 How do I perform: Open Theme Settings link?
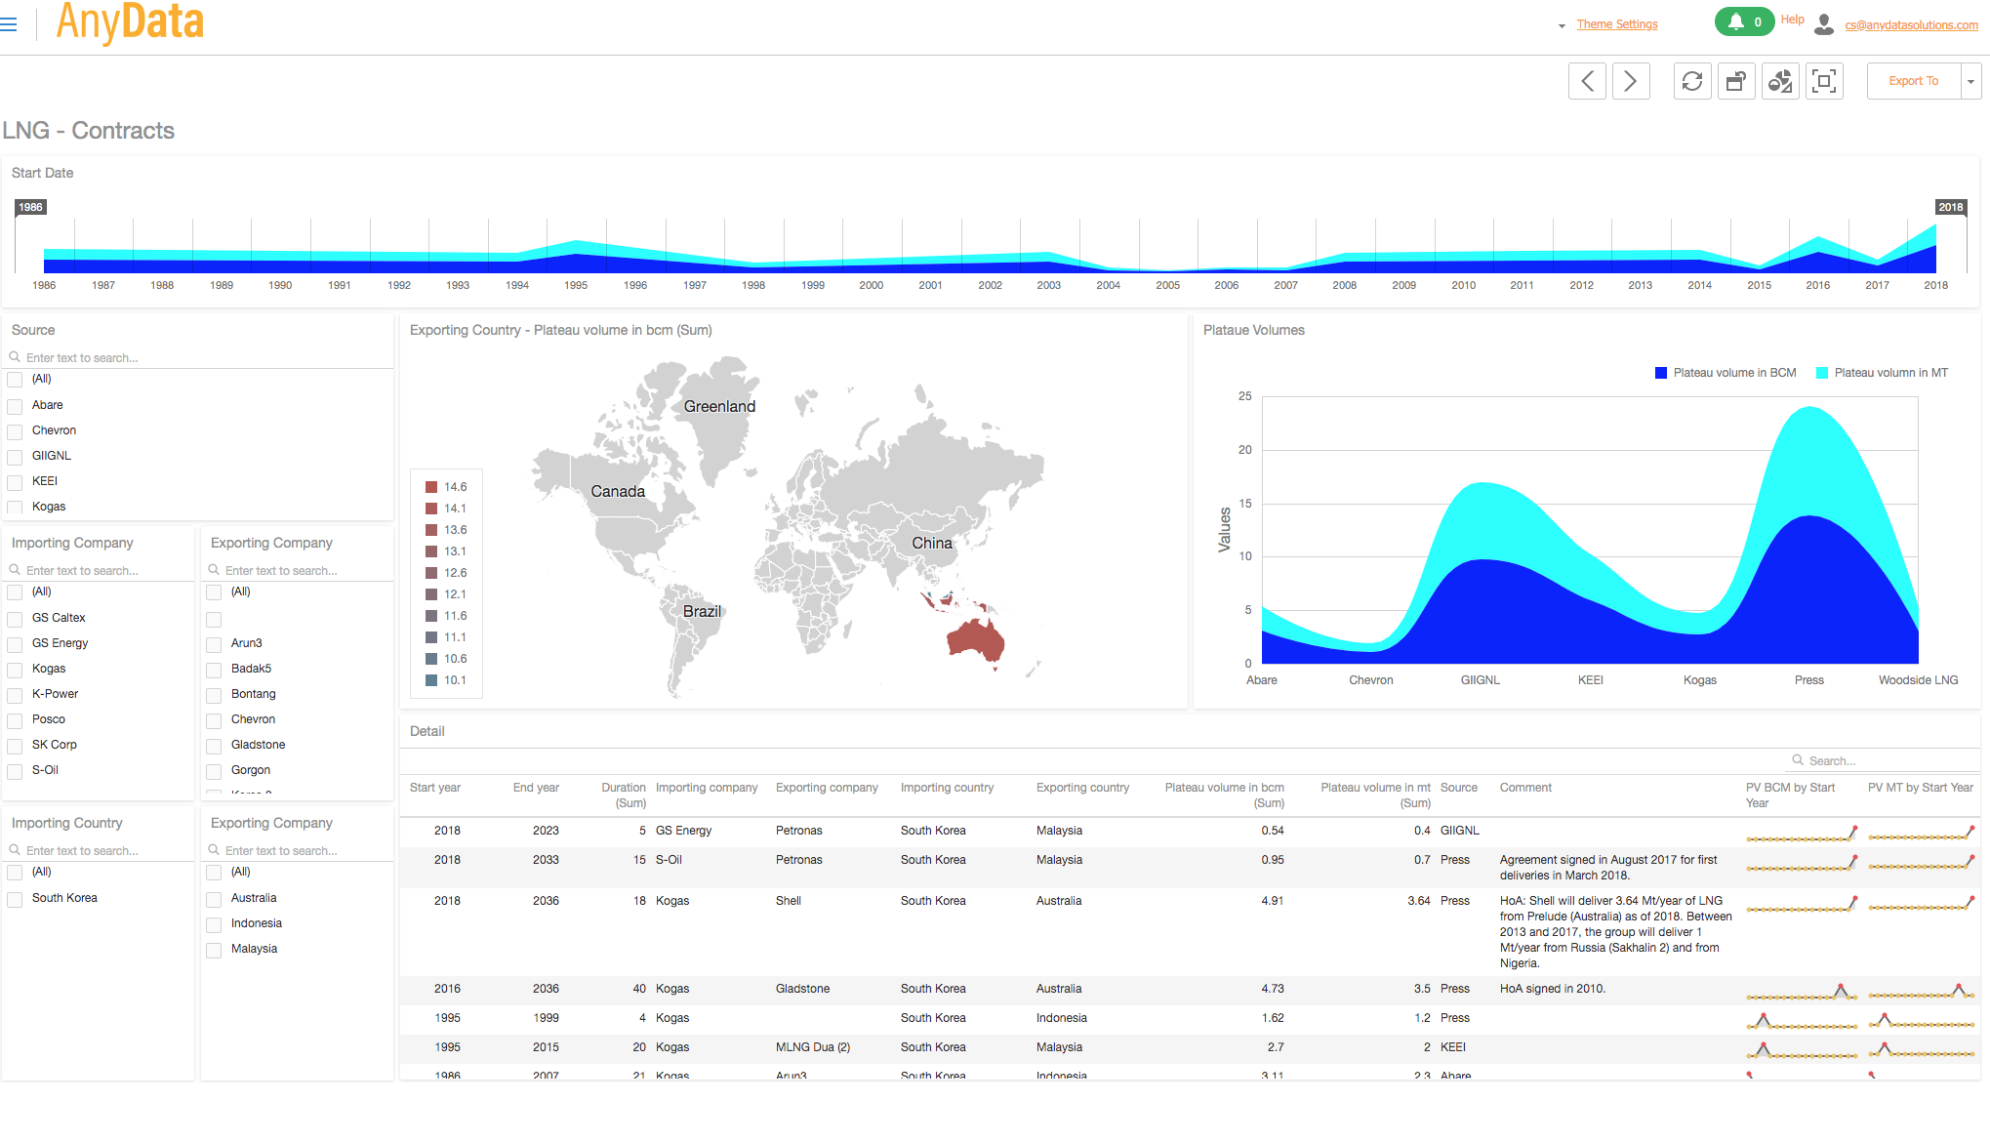coord(1617,24)
